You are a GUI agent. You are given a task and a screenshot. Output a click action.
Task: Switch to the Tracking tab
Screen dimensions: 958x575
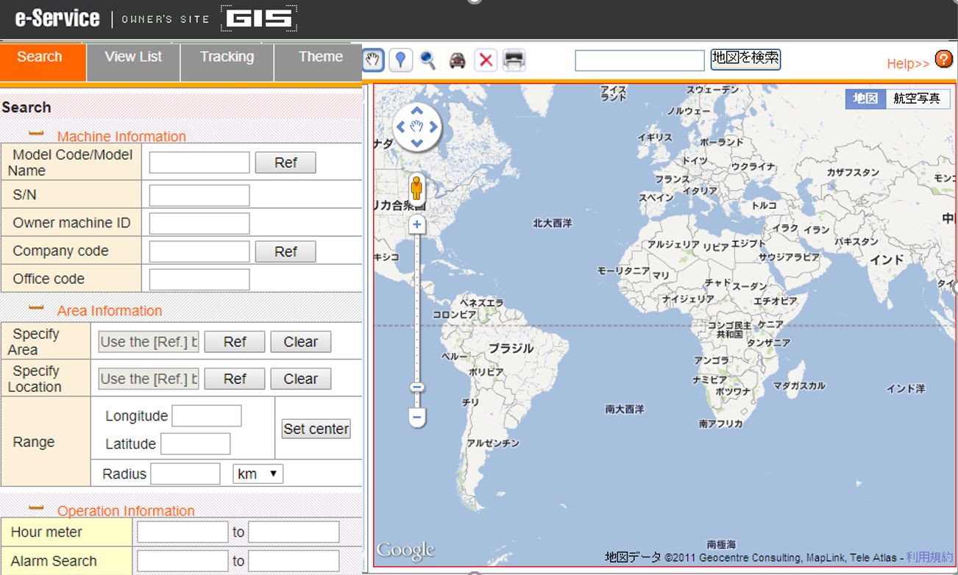pos(227,56)
